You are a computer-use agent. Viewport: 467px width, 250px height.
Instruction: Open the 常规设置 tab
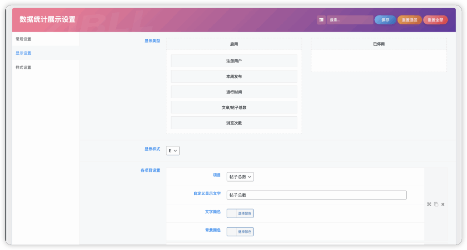point(46,39)
